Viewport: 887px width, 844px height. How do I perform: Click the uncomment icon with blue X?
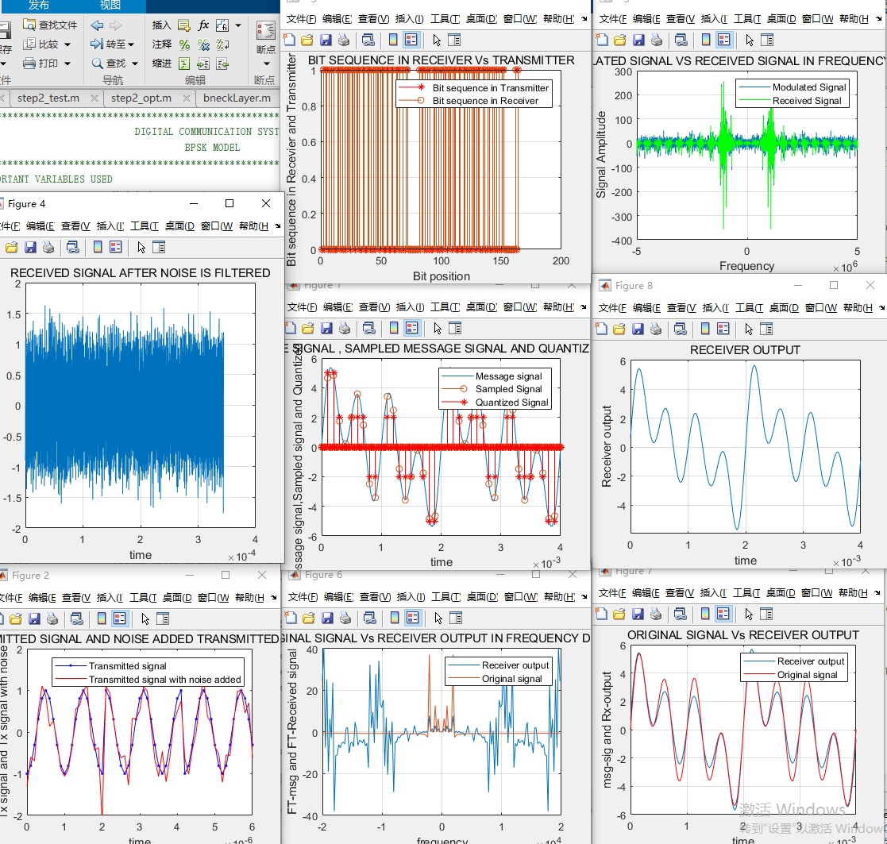click(203, 44)
